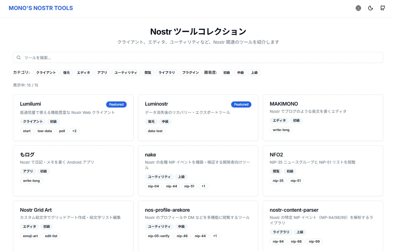Viewport: 393px width, 251px height.
Task: Click nip-44 tag on nake card
Action: pos(172,186)
